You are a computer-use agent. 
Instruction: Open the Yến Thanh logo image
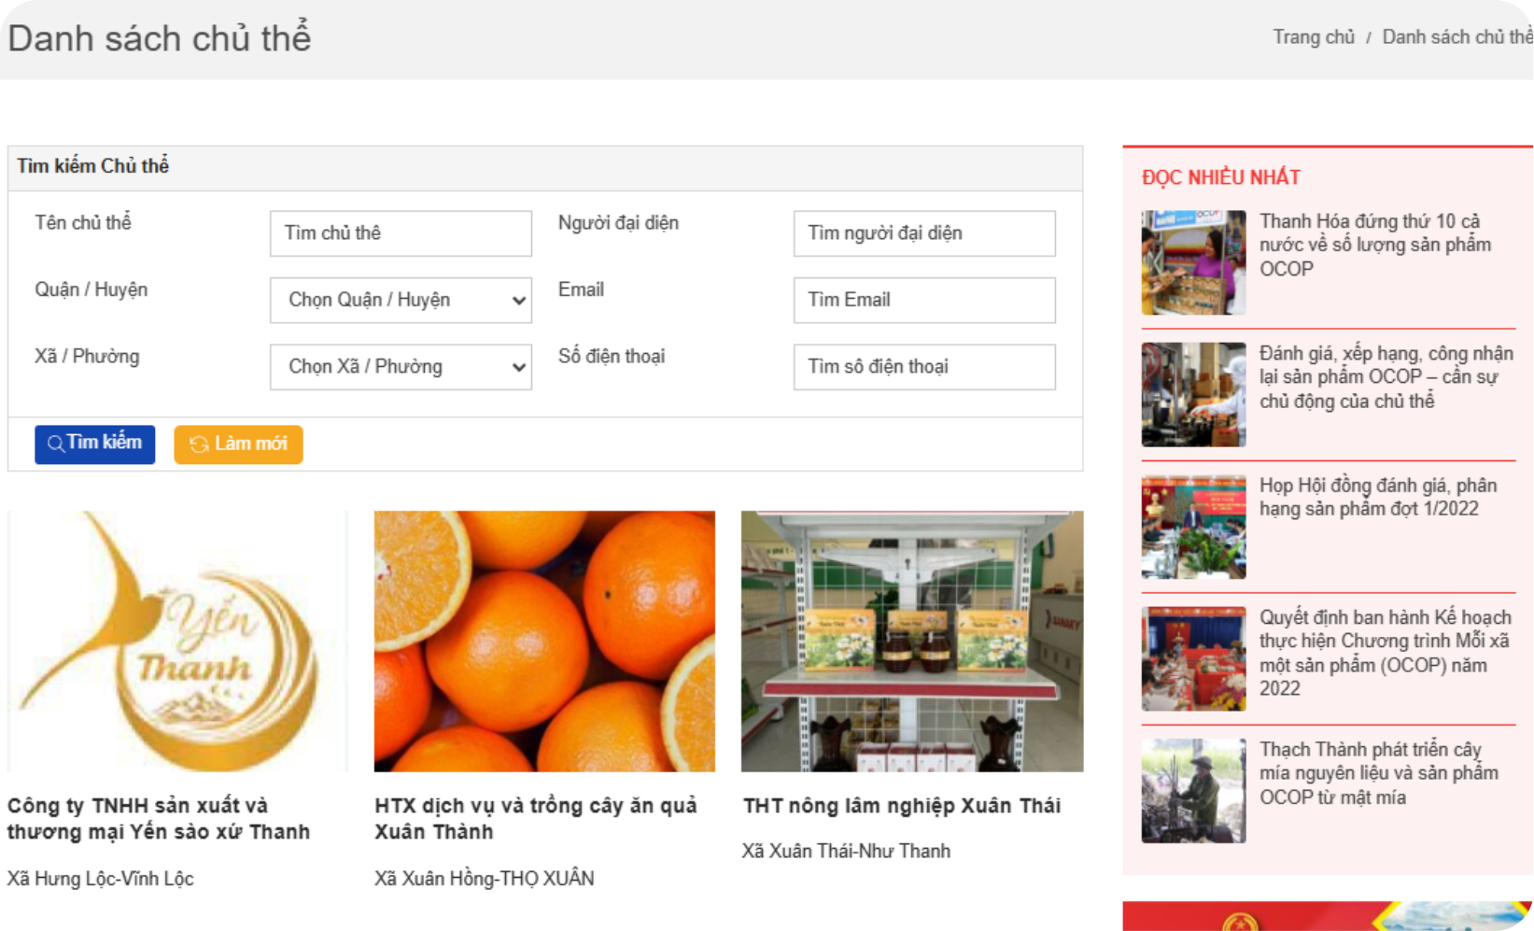coord(176,641)
